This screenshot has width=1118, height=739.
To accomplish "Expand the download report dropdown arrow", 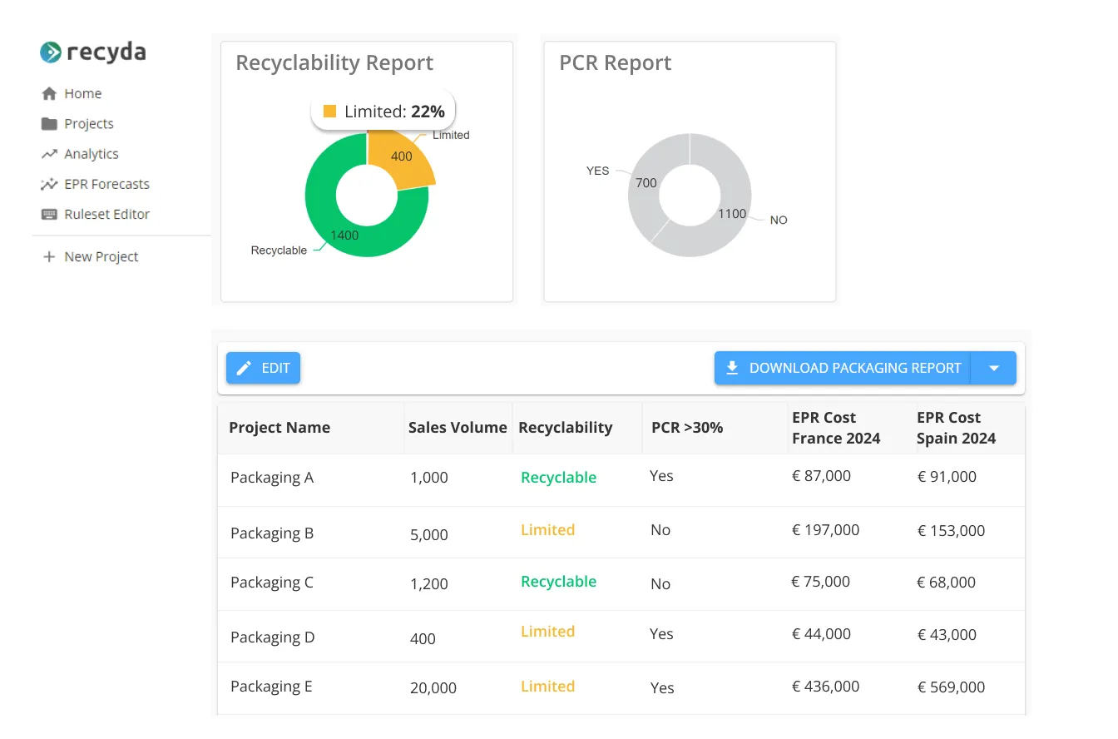I will coord(994,368).
